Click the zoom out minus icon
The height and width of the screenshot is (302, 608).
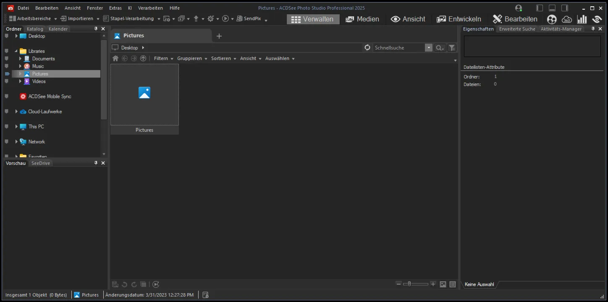(x=399, y=284)
